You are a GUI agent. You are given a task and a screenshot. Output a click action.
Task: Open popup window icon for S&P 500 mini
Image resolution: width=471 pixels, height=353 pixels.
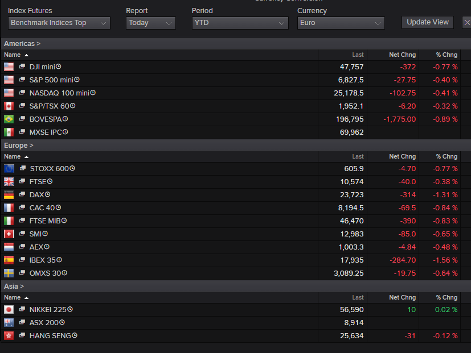coord(22,80)
